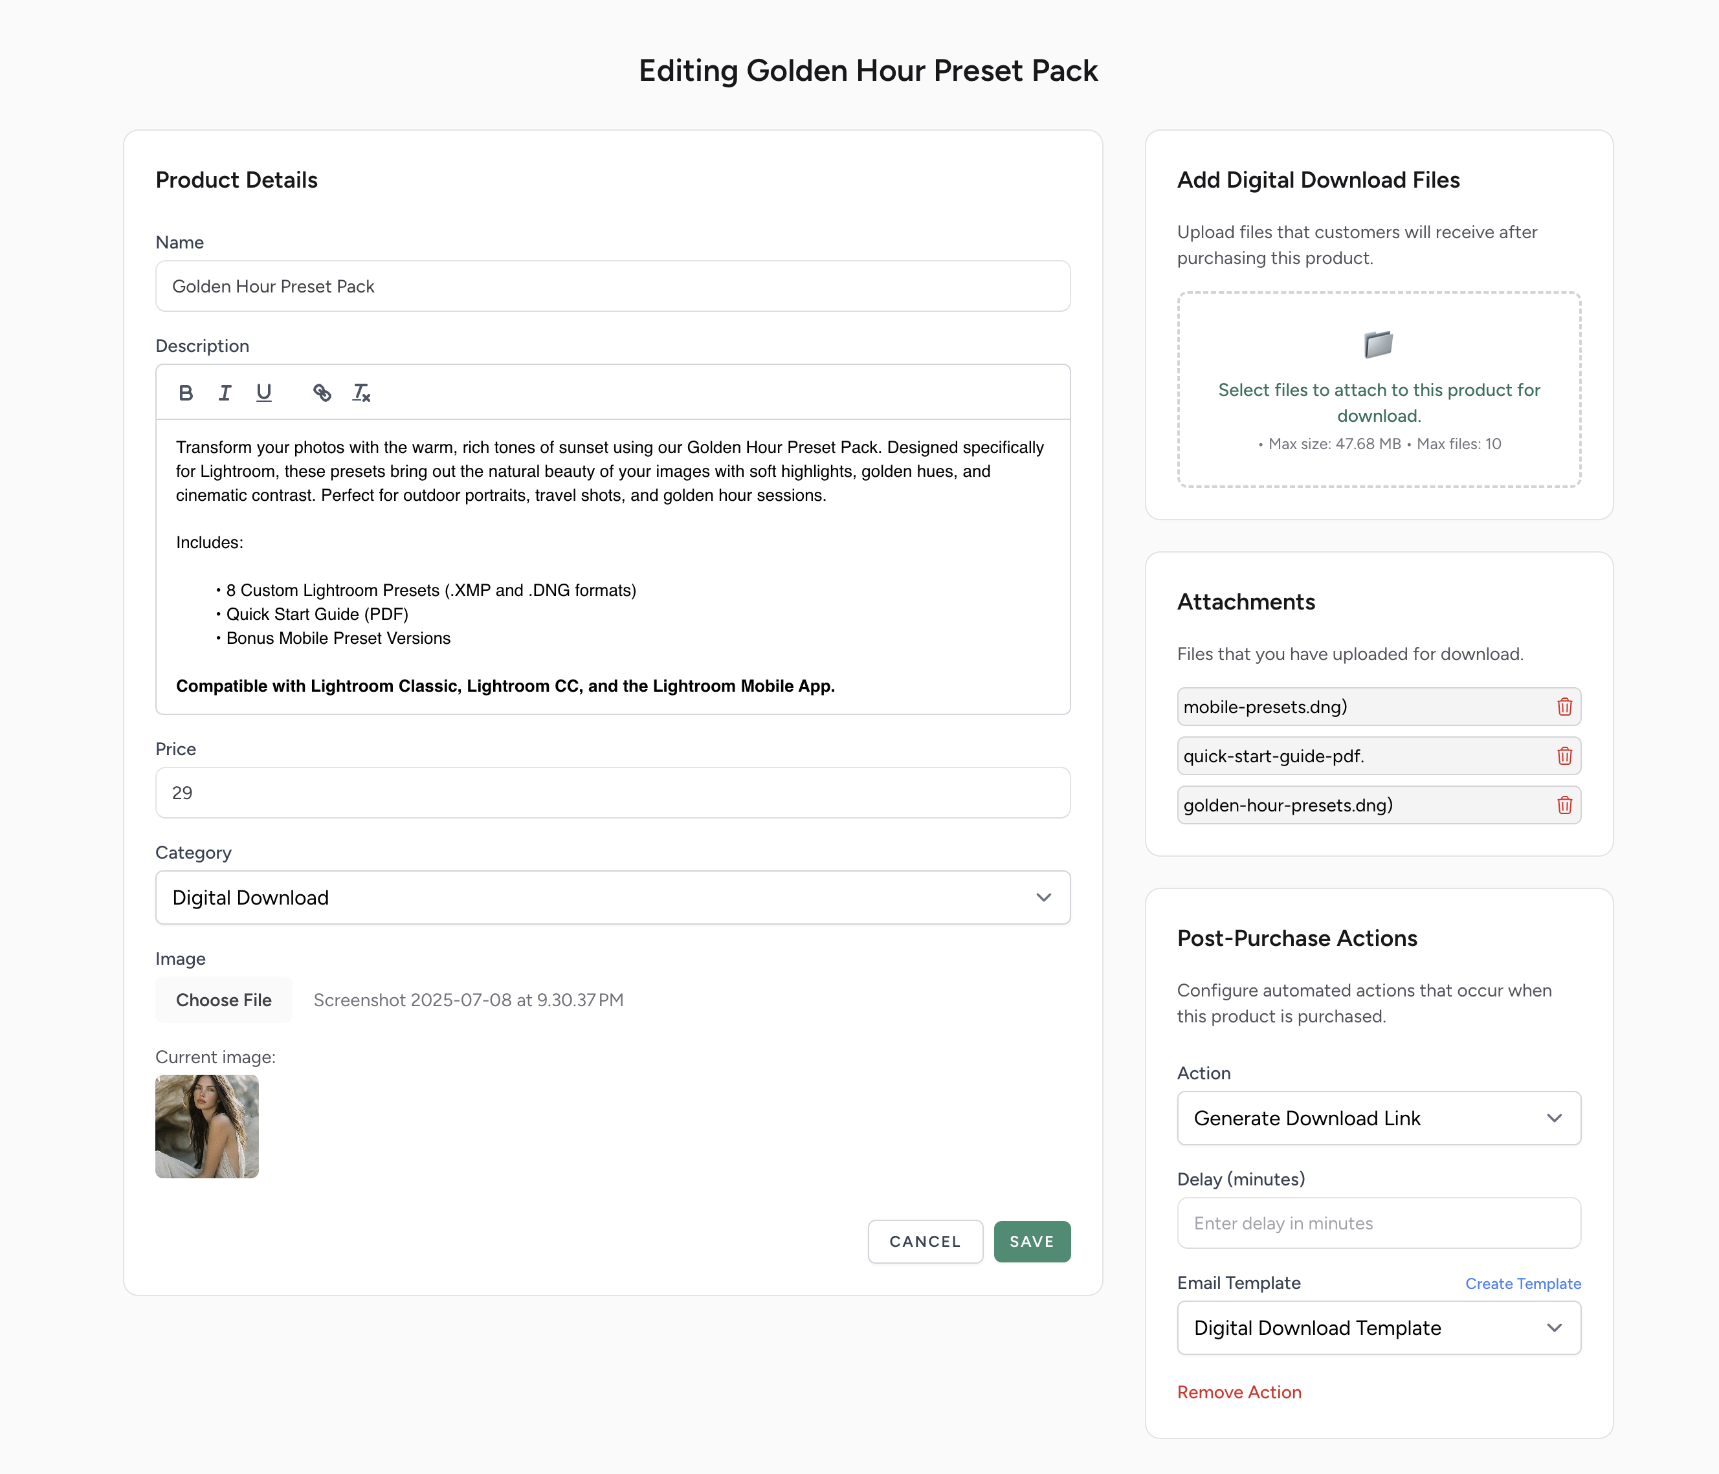The image size is (1719, 1474).
Task: Click the current product image thumbnail
Action: tap(206, 1127)
